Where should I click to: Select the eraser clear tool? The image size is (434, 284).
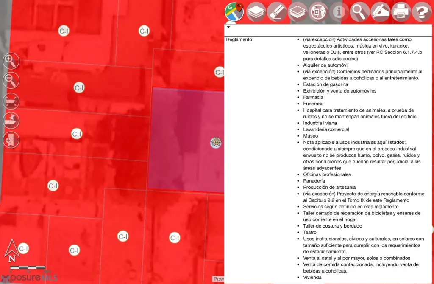[x=276, y=12]
